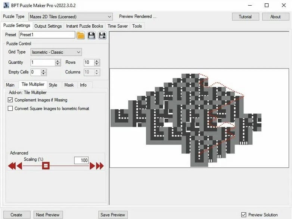The height and width of the screenshot is (219, 292).
Task: Disable Complement Images if Missing checkbox
Action: [10, 100]
